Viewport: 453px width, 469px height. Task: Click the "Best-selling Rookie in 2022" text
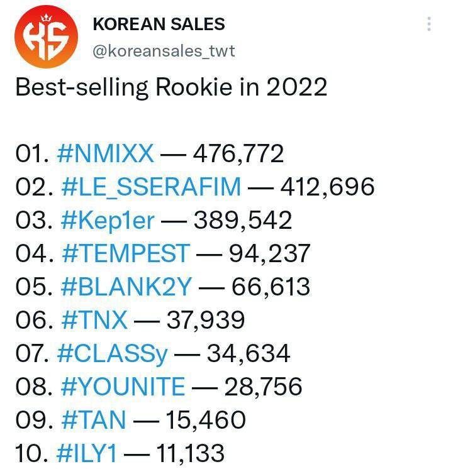[x=171, y=87]
